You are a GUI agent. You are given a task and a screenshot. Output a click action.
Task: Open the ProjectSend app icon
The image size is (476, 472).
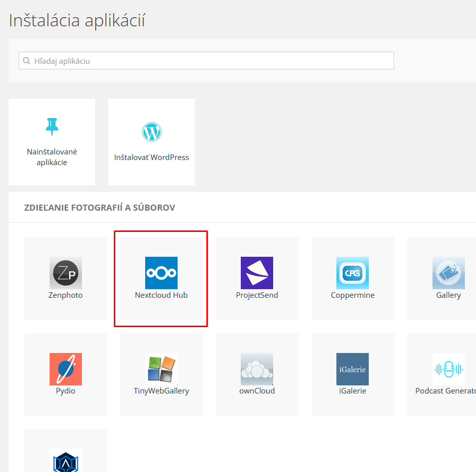pyautogui.click(x=257, y=273)
